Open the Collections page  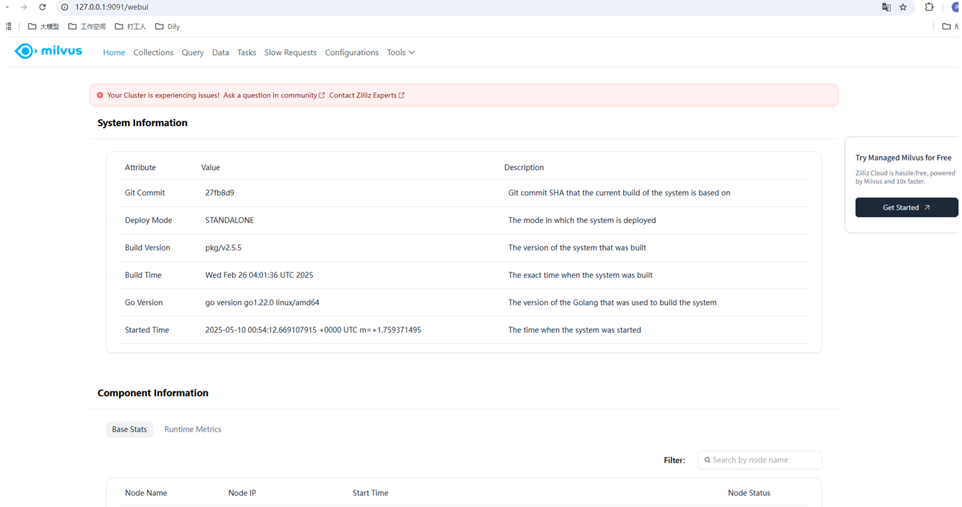153,52
